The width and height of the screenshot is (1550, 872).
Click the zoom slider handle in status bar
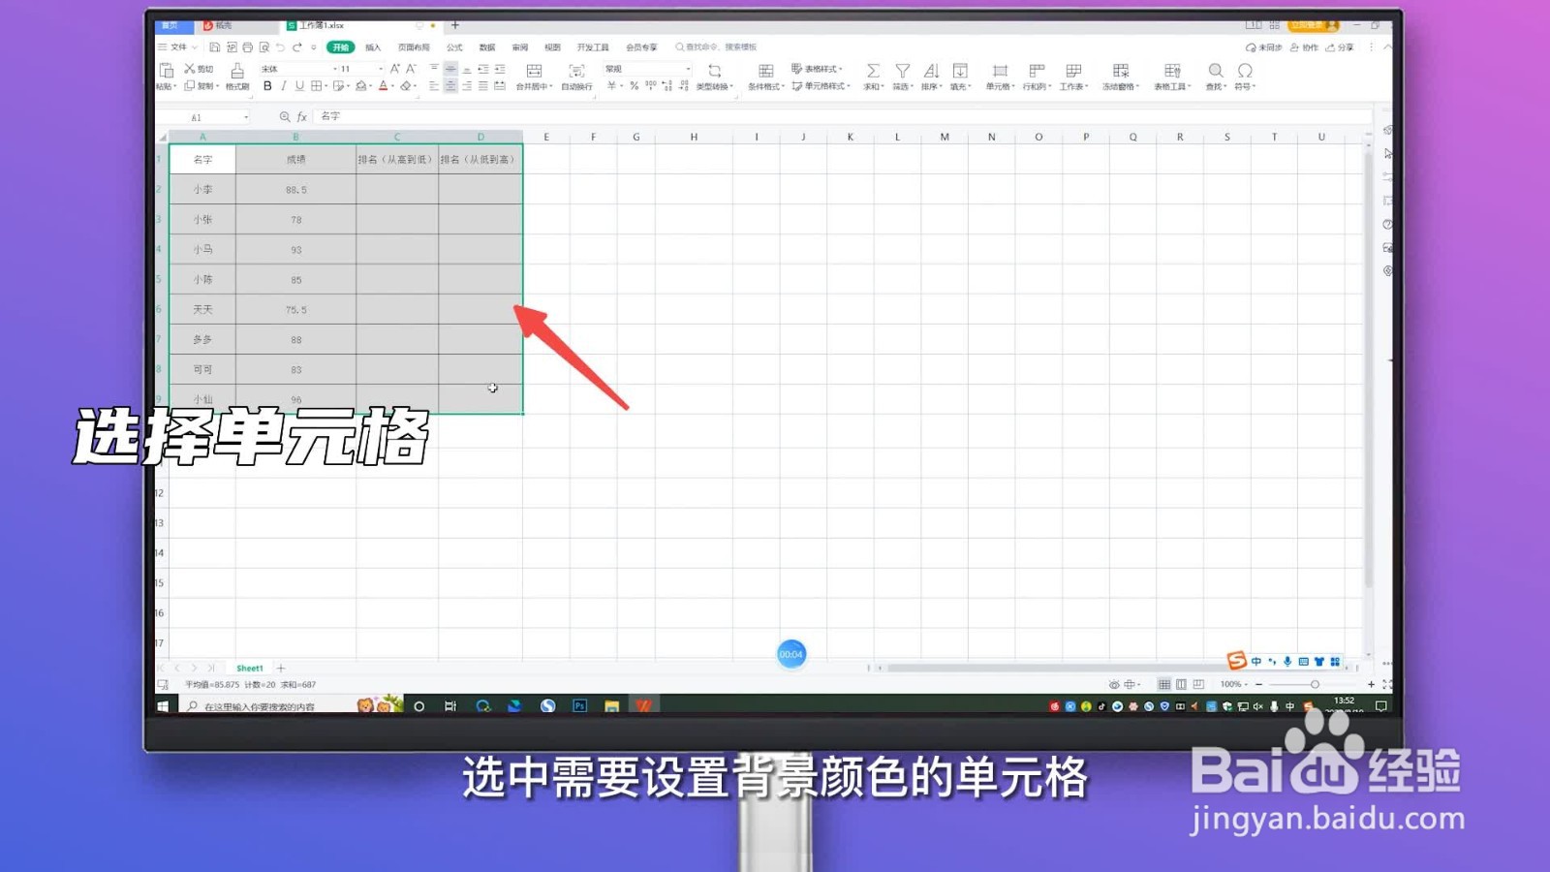[1315, 684]
